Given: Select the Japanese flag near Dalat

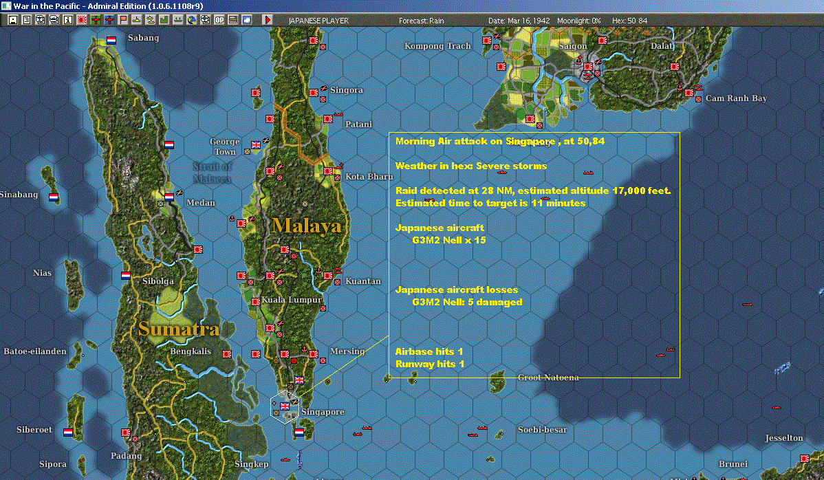Looking at the screenshot, I should point(675,67).
